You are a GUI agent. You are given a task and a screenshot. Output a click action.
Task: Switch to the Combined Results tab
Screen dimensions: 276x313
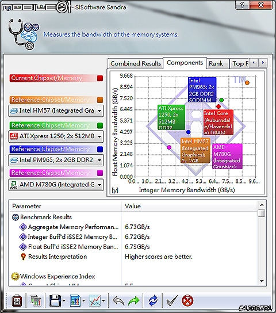136,63
